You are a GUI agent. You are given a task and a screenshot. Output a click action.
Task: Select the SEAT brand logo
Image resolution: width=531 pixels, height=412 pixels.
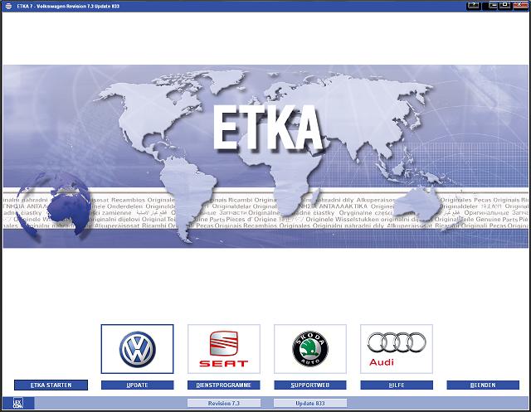click(224, 349)
